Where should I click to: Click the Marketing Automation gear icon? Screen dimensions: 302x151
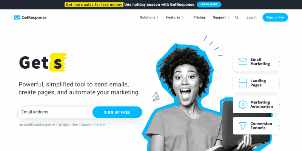coord(243,105)
